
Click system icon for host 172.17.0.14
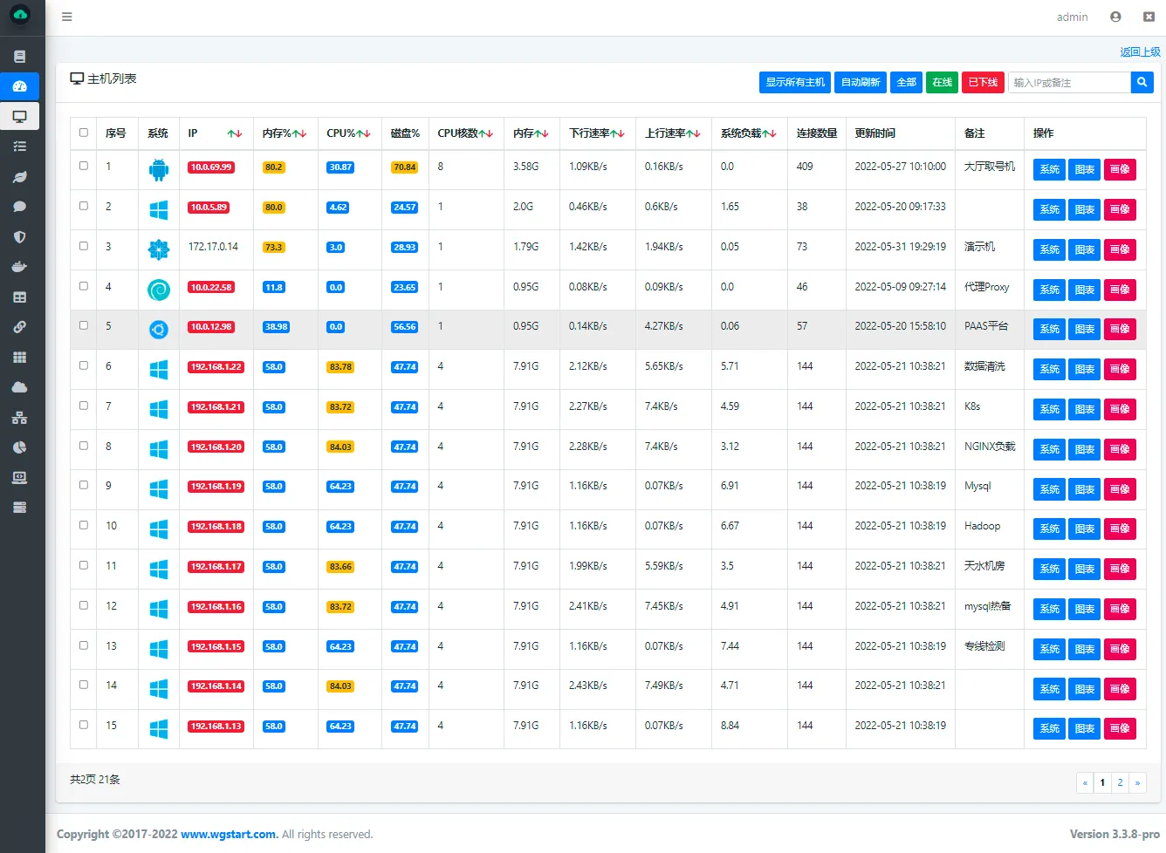point(159,249)
